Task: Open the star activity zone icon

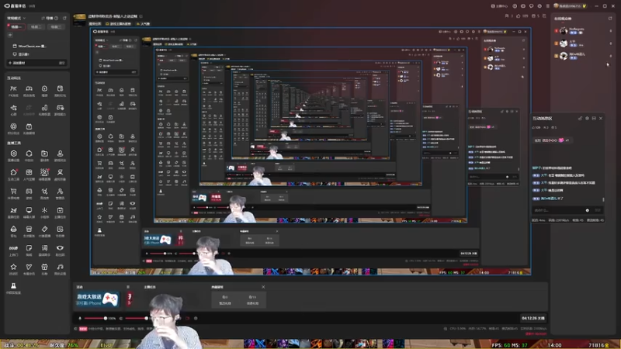Action: click(x=13, y=267)
